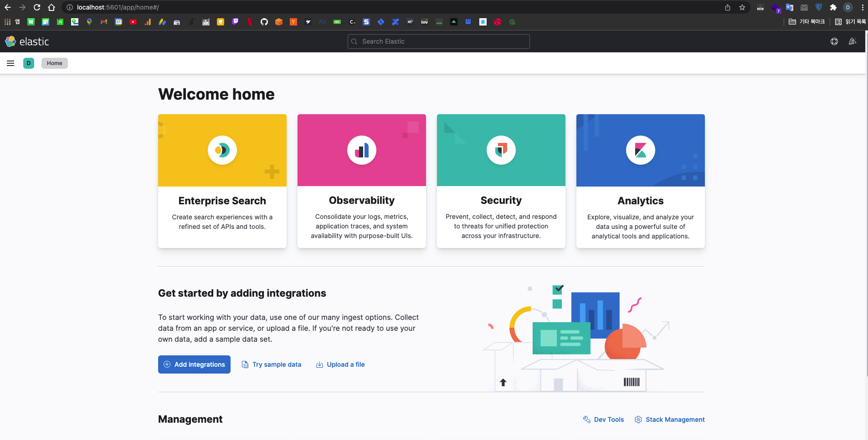Image resolution: width=868 pixels, height=440 pixels.
Task: Click the Upload a file link
Action: (x=340, y=364)
